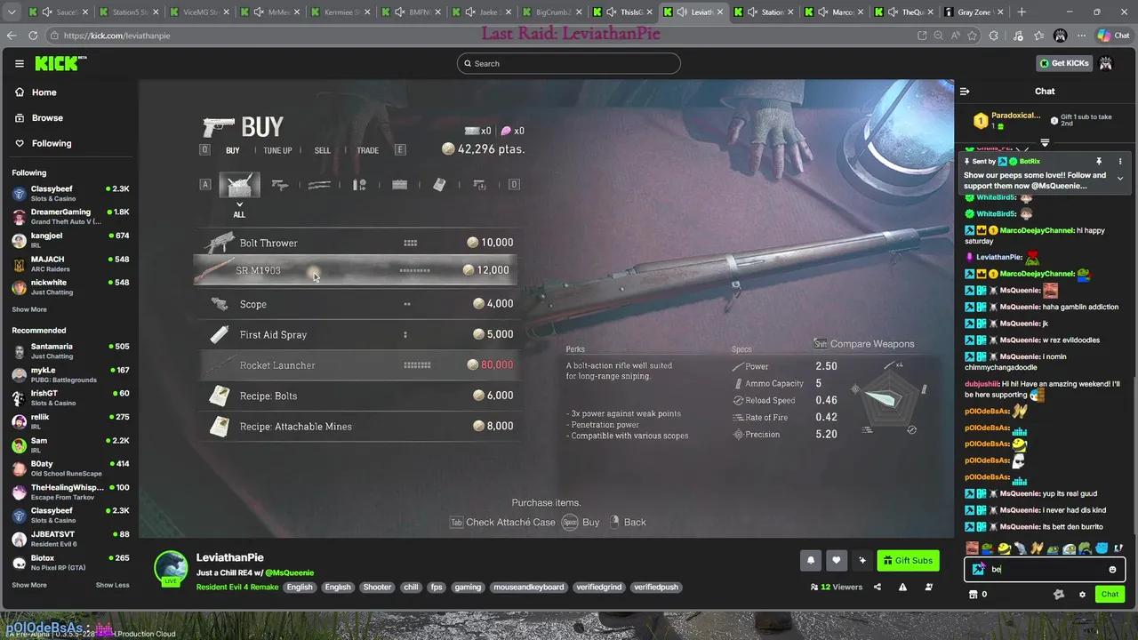Open kangjoel channel in sidebar

click(x=69, y=239)
